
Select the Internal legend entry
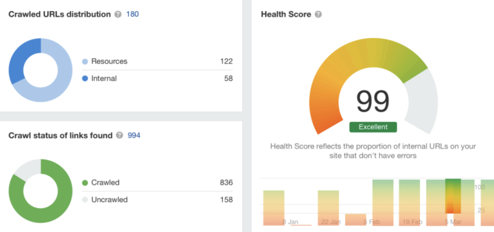tap(100, 78)
